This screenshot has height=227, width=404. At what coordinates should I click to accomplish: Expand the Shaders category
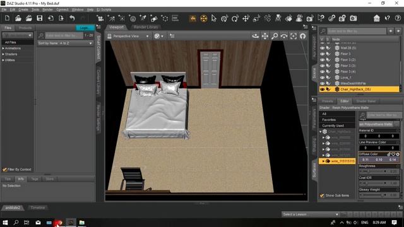(3, 54)
